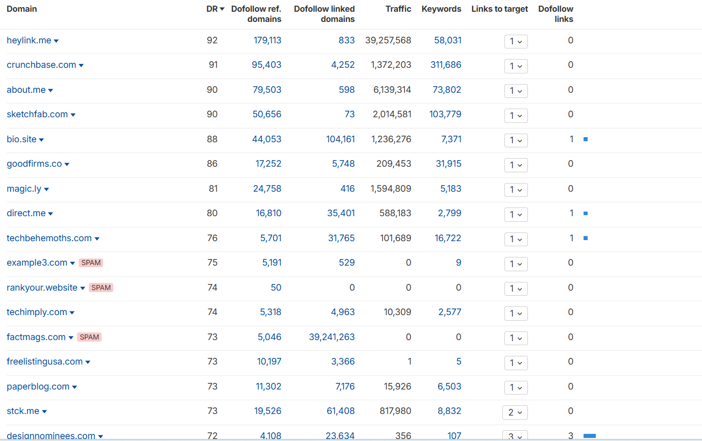Screen dimensions: 702x441
Task: Open the caret next to sketchfab.com
Action: [73, 115]
